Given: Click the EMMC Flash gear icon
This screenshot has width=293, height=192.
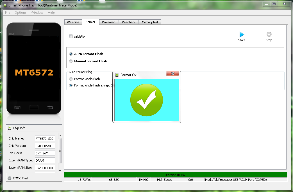Looking at the screenshot, I should (x=9, y=178).
